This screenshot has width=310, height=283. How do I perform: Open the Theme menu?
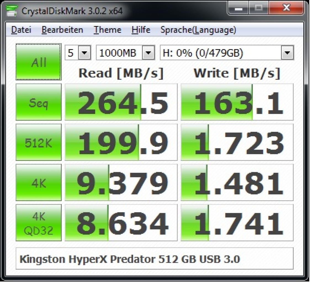[107, 30]
